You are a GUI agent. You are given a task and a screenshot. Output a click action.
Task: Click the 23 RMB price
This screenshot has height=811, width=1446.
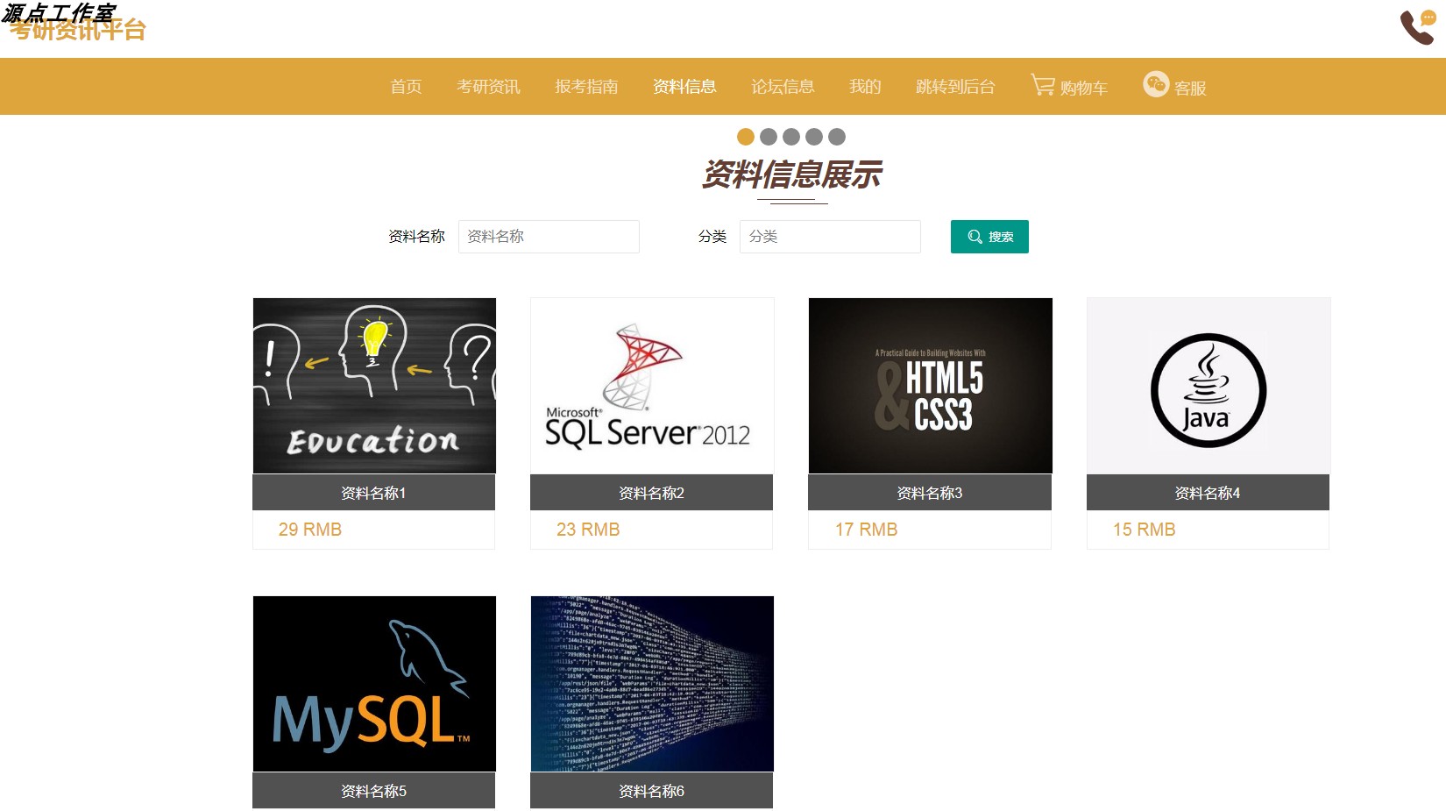tap(588, 530)
